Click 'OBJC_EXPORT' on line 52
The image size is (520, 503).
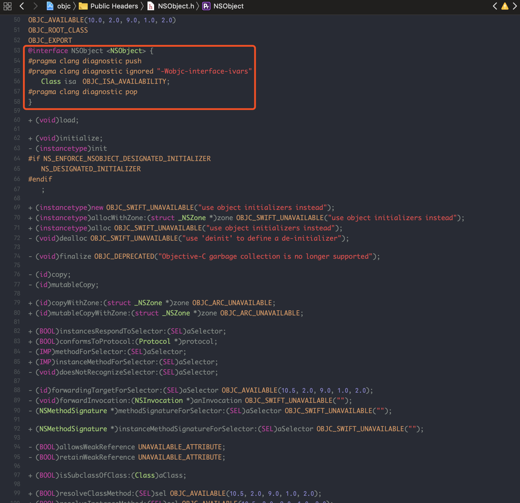click(x=50, y=40)
